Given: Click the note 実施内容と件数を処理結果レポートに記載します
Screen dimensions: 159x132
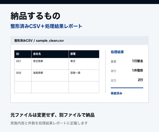Looking at the screenshot, I should click(x=49, y=123).
